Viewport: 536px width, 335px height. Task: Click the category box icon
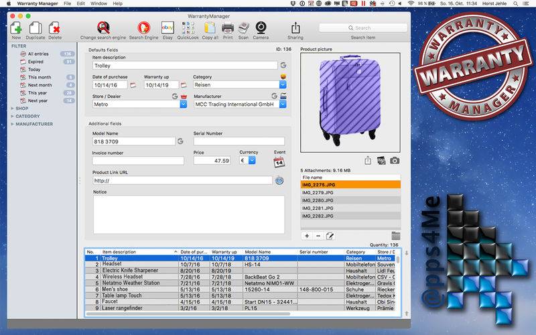[x=283, y=76]
